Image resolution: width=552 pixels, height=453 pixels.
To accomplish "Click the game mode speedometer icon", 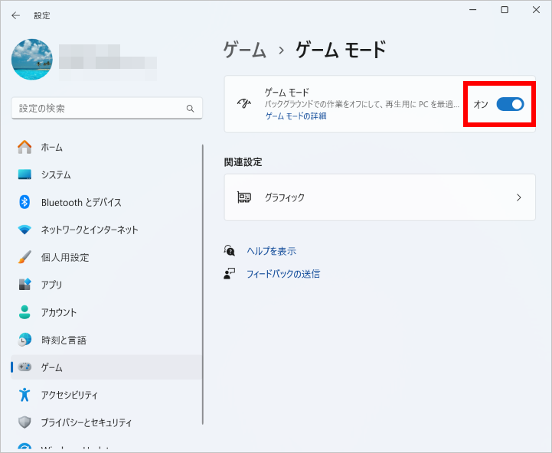I will (244, 103).
